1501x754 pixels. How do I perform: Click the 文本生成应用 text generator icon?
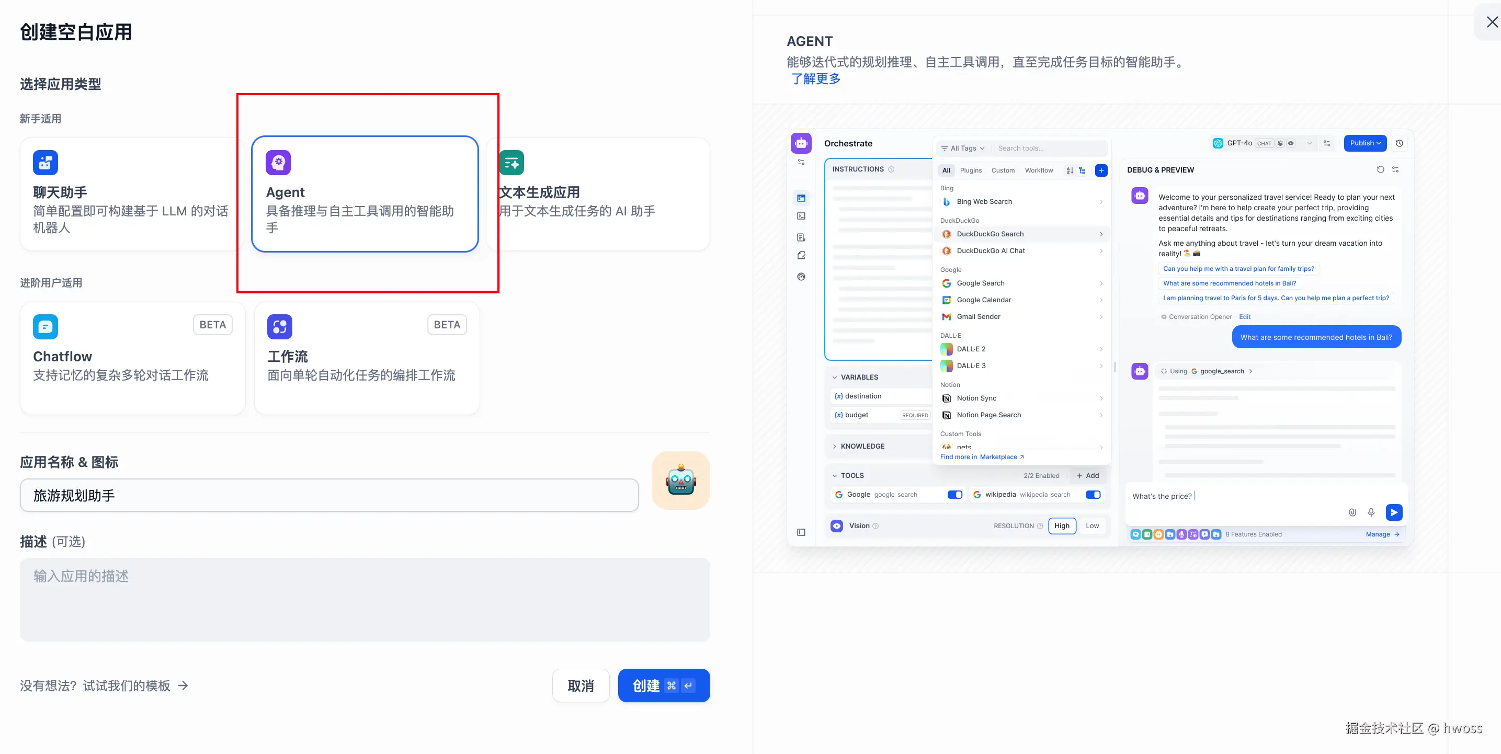pyautogui.click(x=511, y=163)
